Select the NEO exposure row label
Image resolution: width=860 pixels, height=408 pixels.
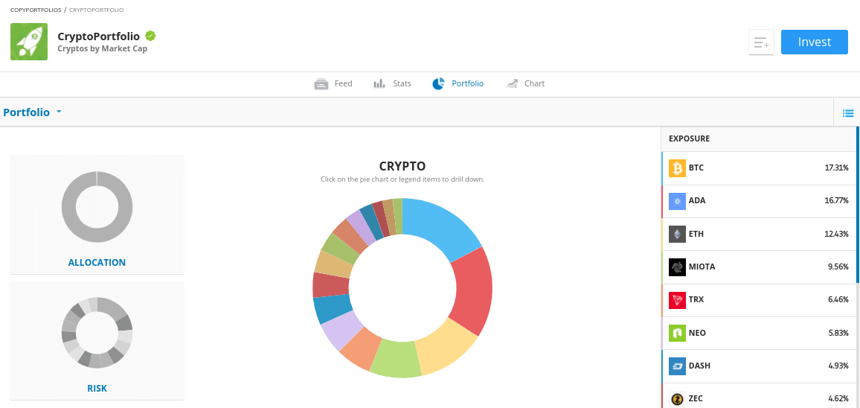tap(697, 332)
